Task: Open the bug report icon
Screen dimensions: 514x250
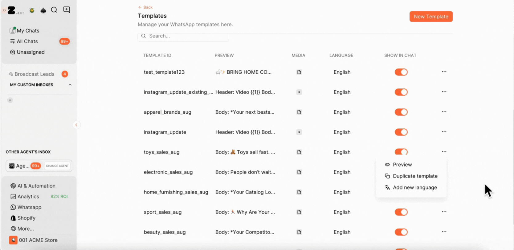Action: point(32,10)
